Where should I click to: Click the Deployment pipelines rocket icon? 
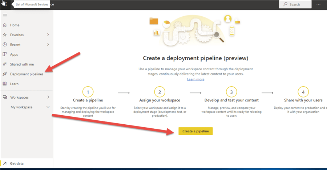pos(5,74)
